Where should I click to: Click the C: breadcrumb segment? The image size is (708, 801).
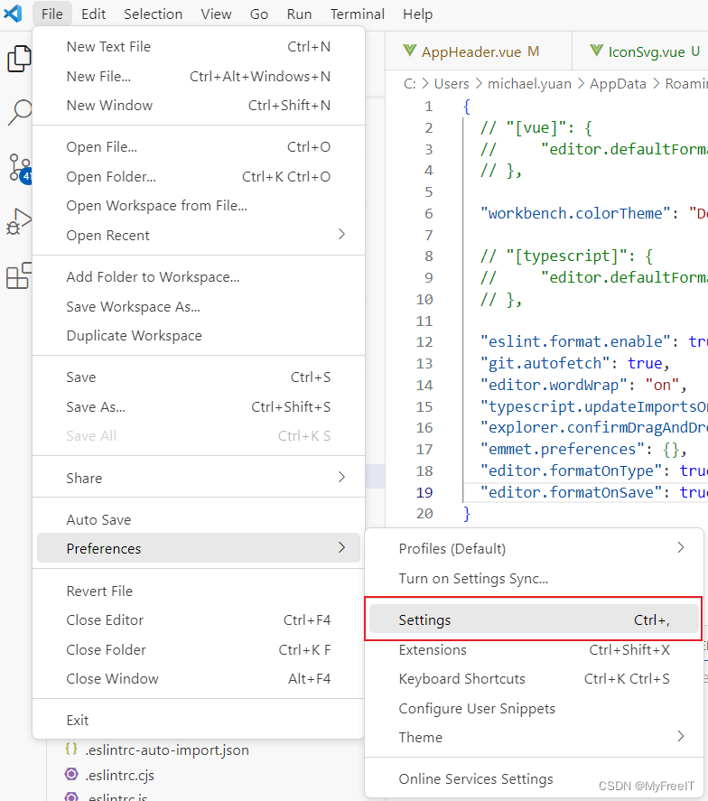[x=410, y=84]
